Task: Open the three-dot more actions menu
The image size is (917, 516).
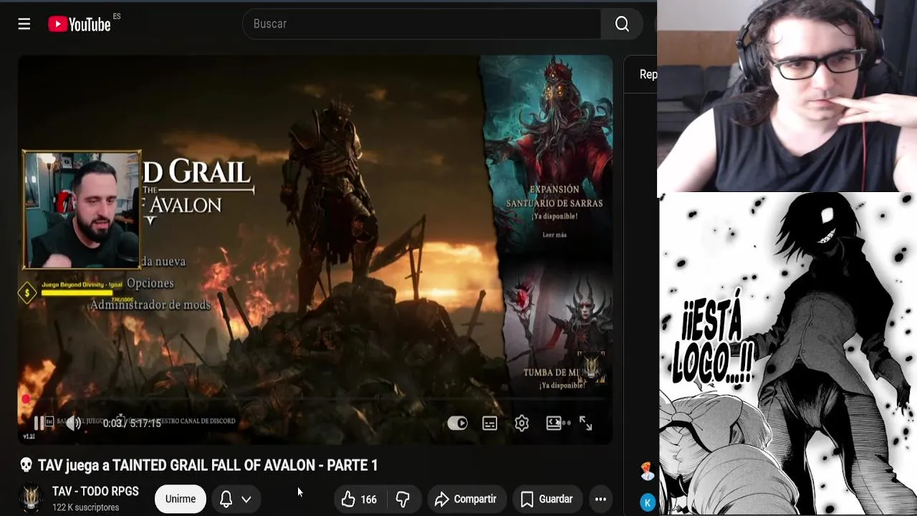Action: point(600,499)
